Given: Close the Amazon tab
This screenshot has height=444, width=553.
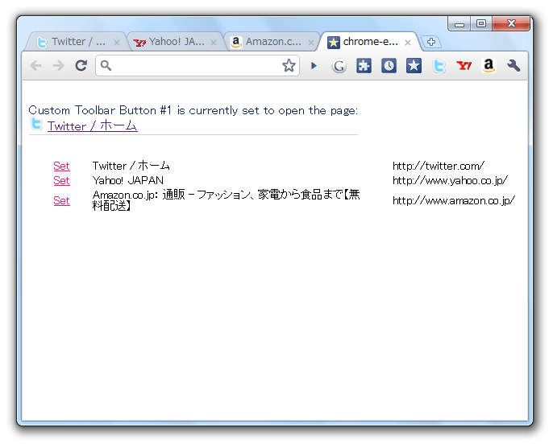Looking at the screenshot, I should pos(310,43).
